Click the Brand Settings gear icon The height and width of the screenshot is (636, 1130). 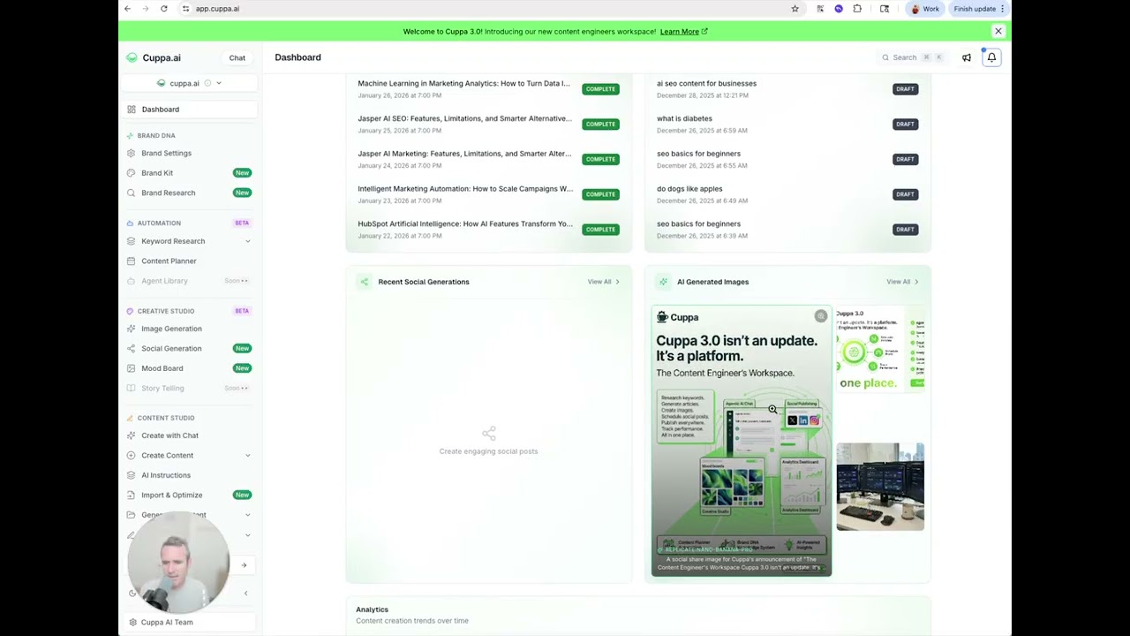[x=132, y=153]
